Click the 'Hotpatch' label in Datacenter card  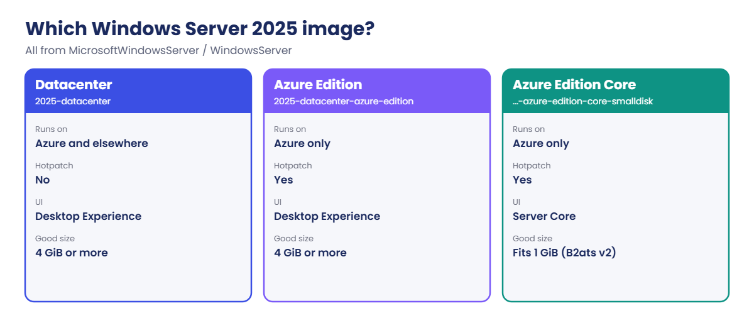[x=54, y=166]
